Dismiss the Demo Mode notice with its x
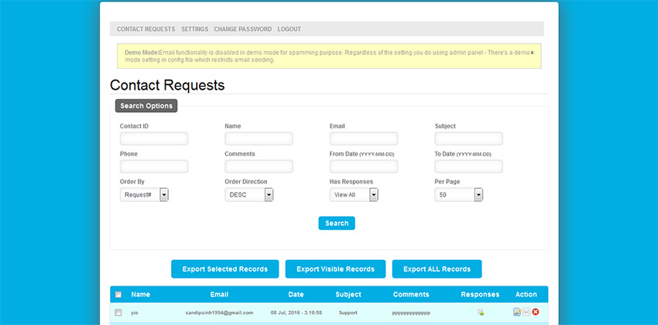Screen dimensions: 658x325 (x=532, y=53)
